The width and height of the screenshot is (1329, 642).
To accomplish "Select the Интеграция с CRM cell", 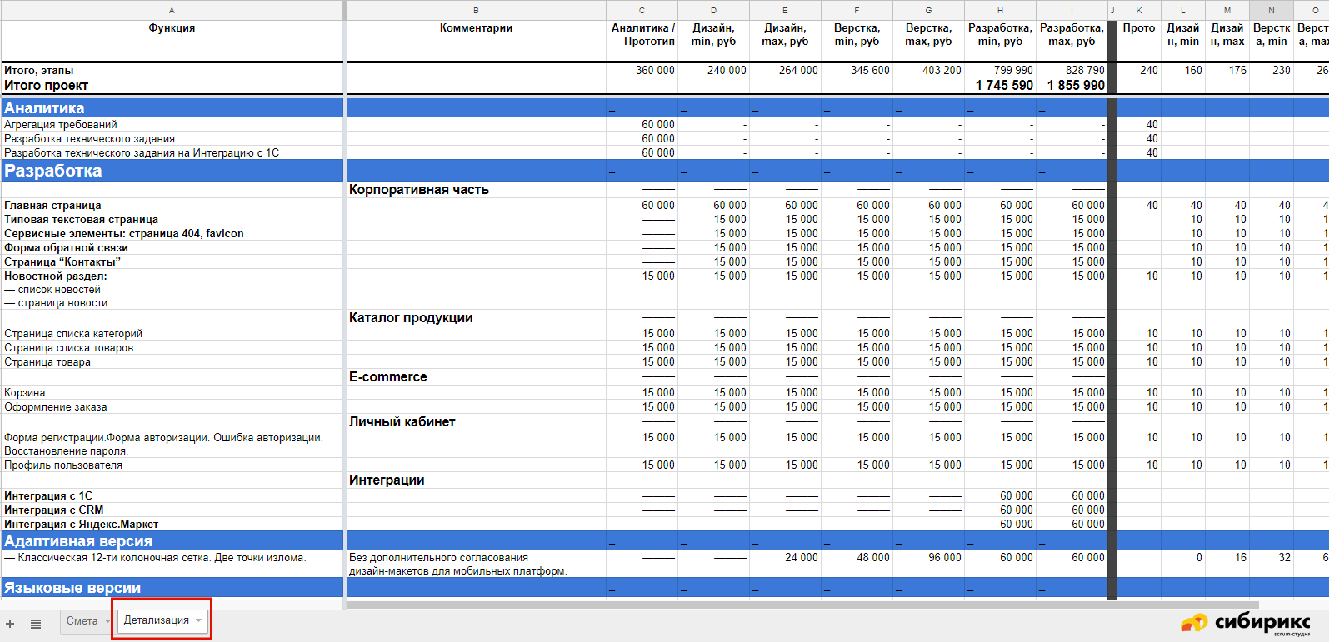I will (172, 510).
